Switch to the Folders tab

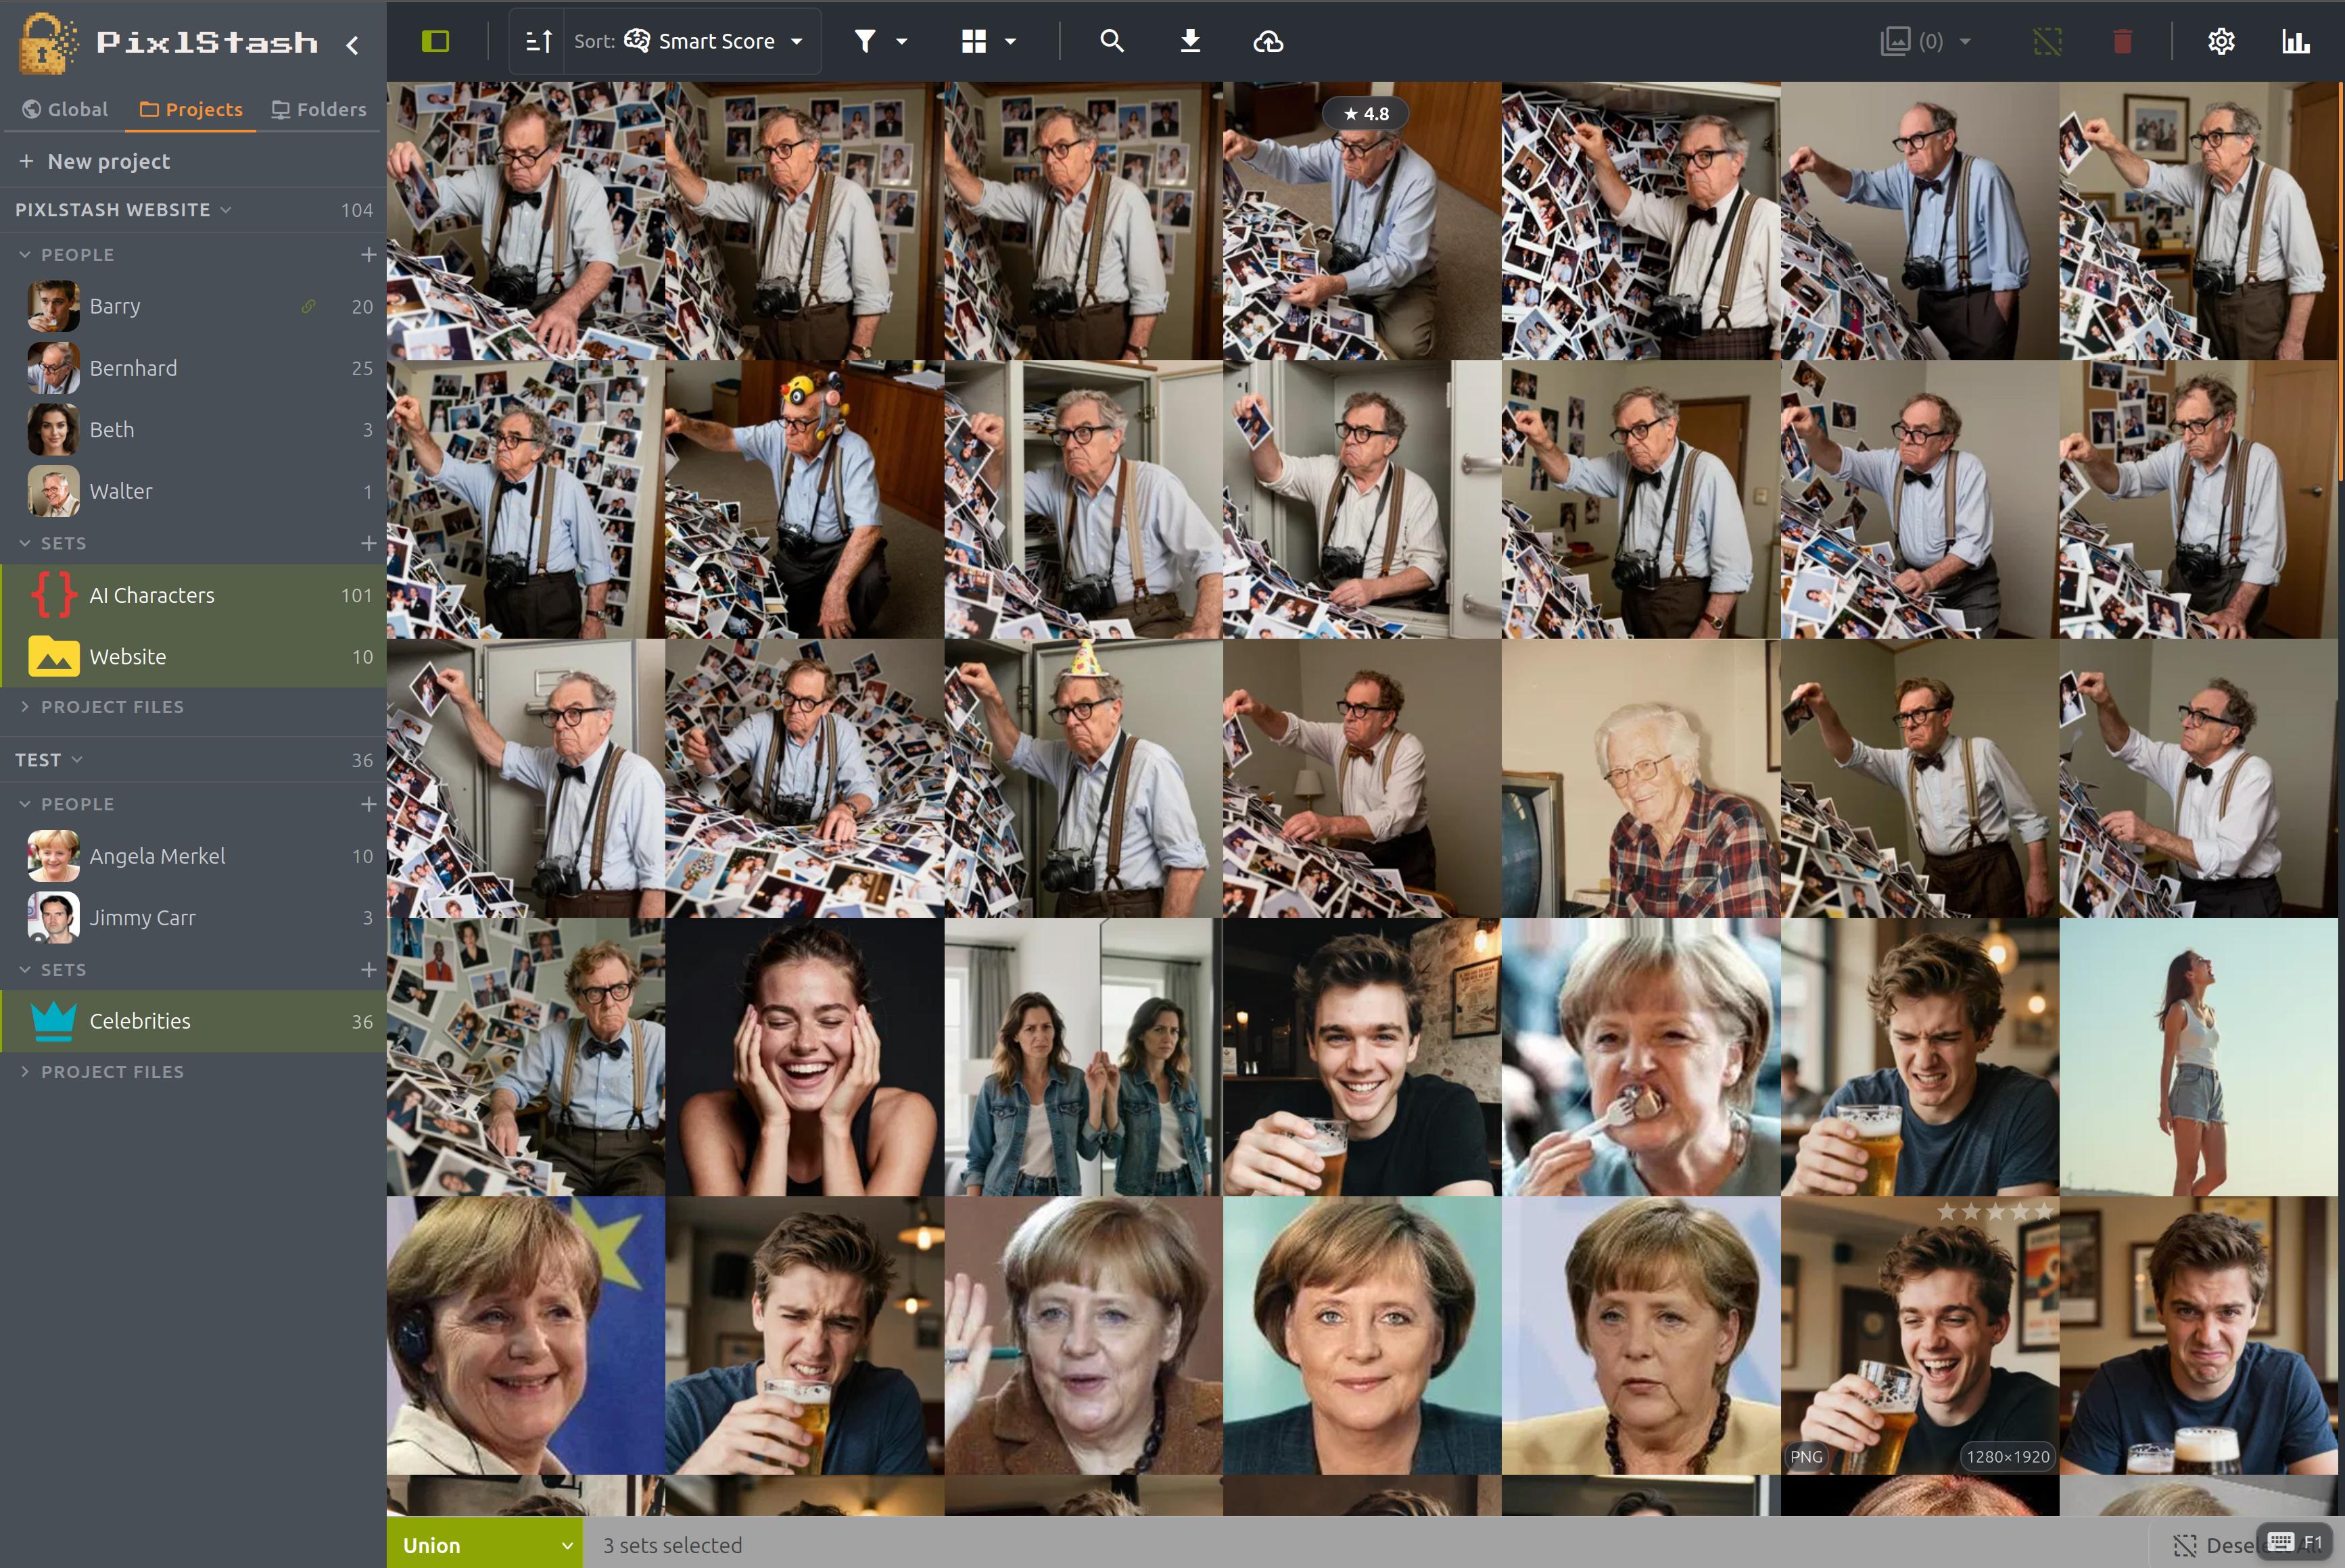[319, 109]
